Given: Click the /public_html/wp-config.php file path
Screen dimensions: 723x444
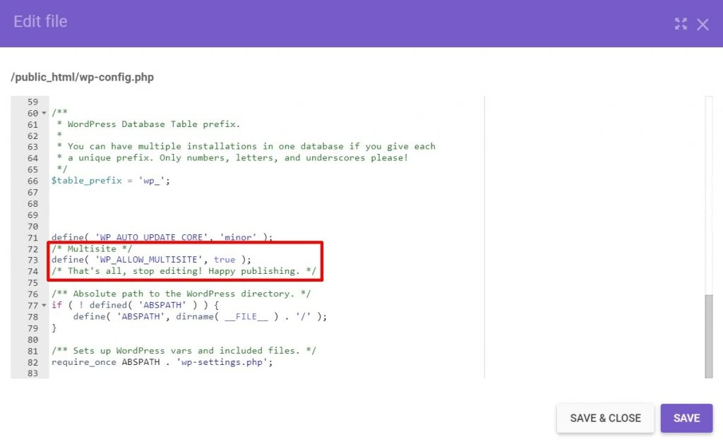Looking at the screenshot, I should (83, 78).
